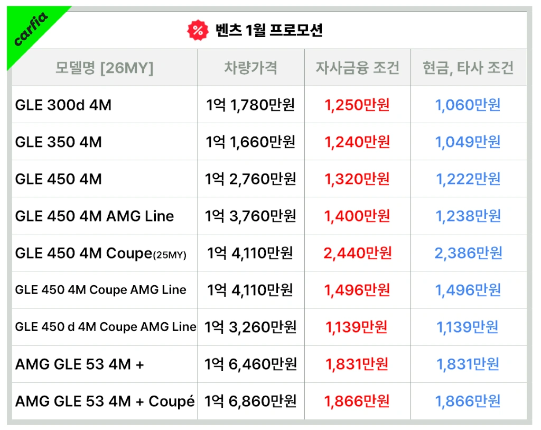The width and height of the screenshot is (541, 430).
Task: Click the red 2,440만원 finance discount
Action: coord(358,253)
